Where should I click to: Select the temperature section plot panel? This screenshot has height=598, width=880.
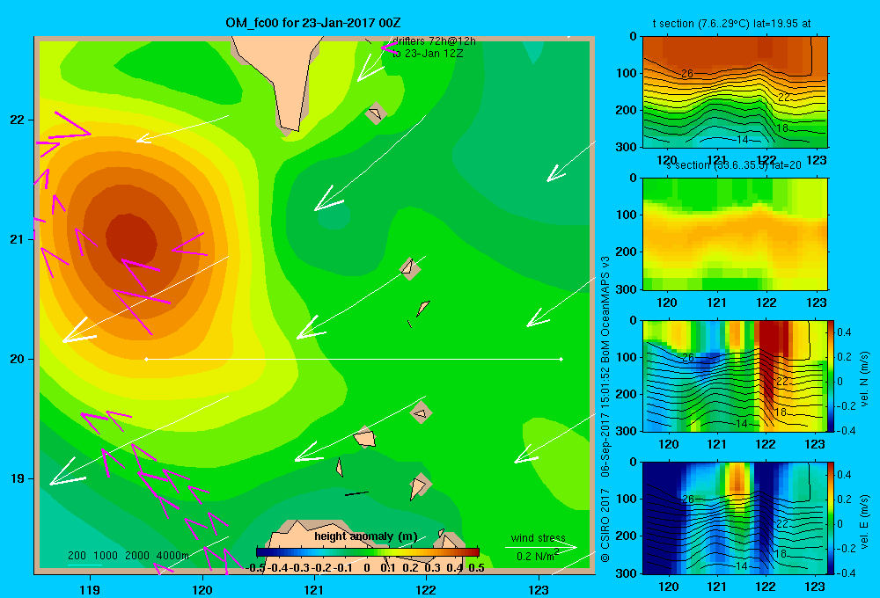[735, 92]
